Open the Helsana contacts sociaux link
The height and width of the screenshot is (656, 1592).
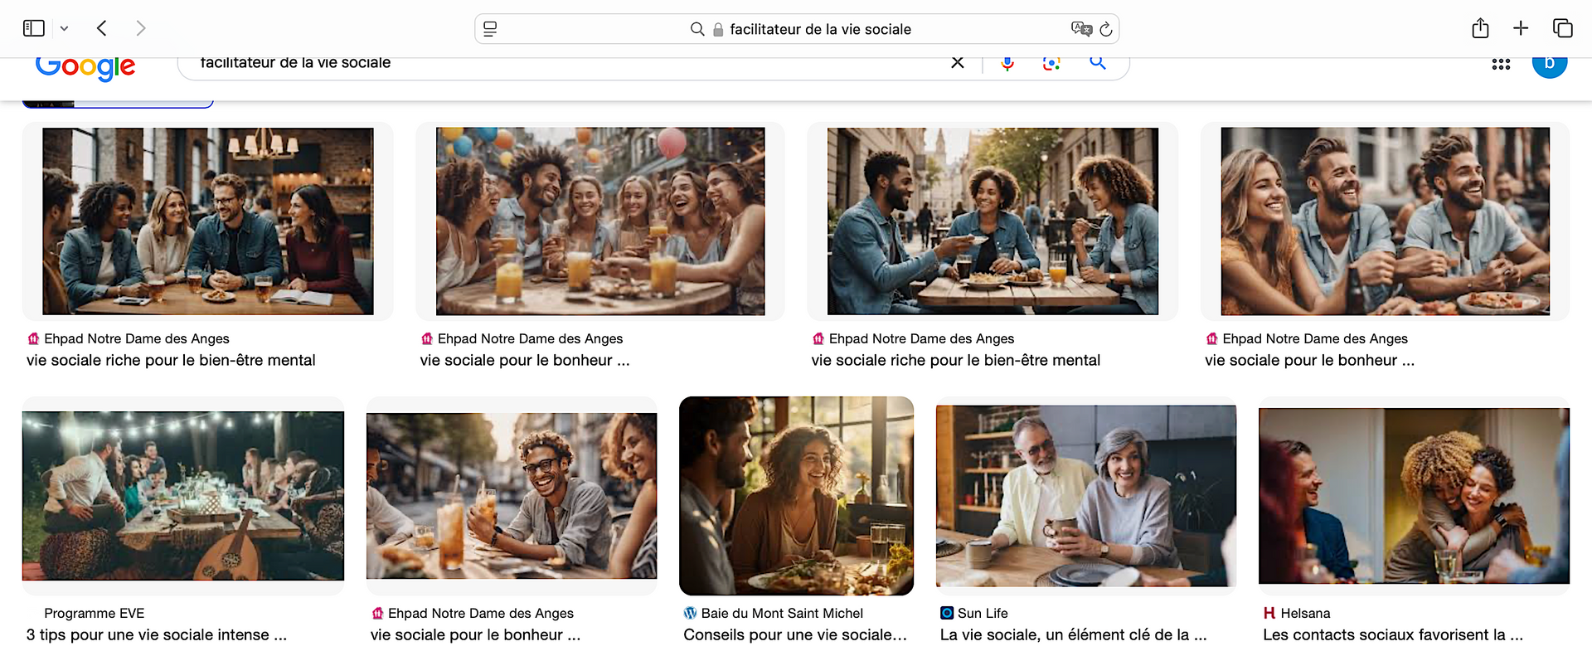[1392, 635]
